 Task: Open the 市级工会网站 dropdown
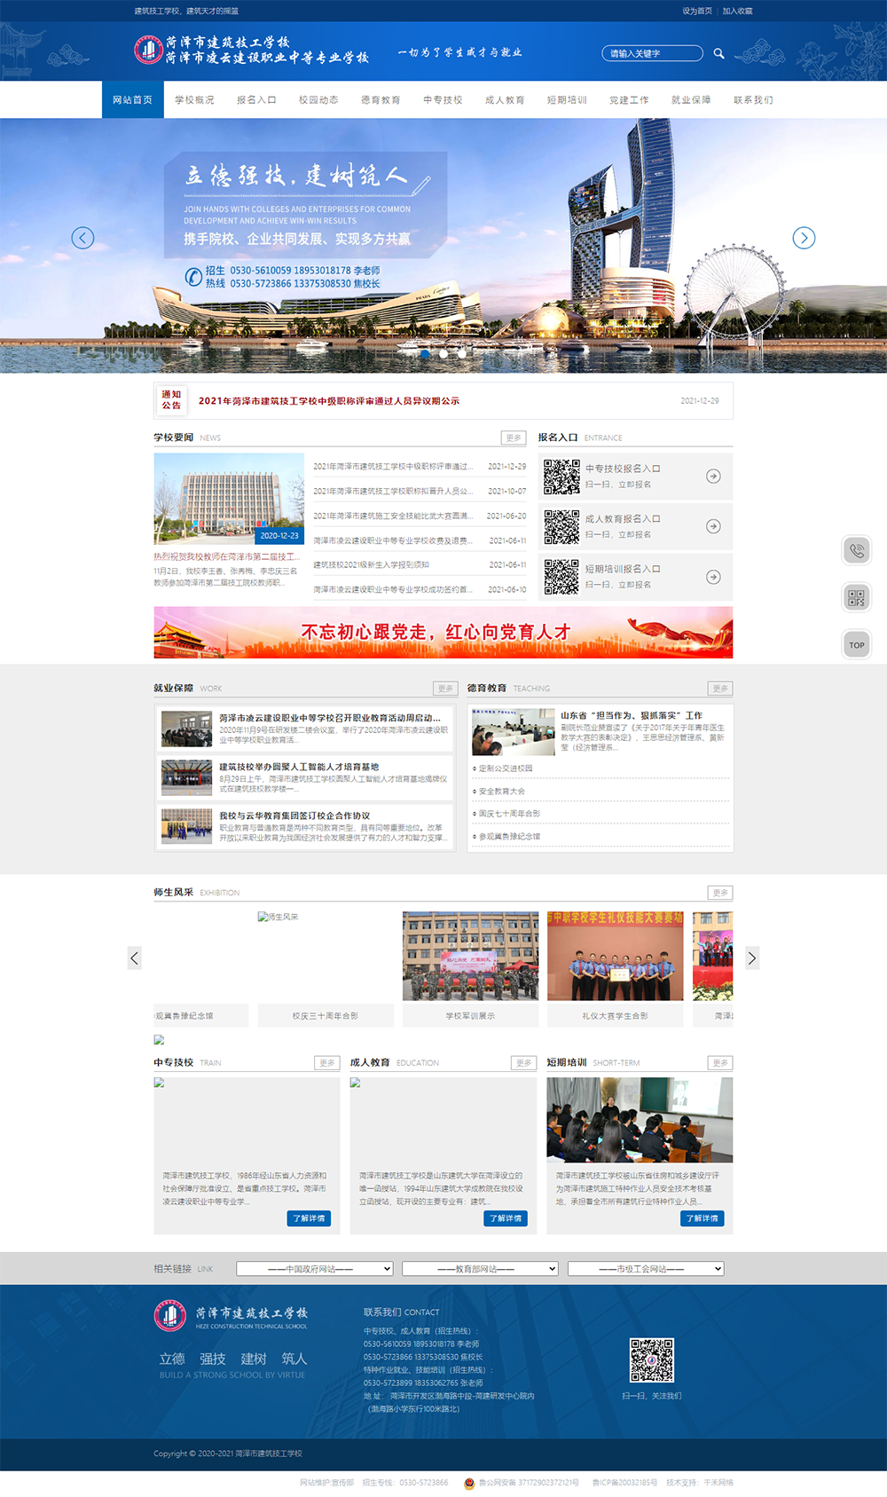click(x=646, y=1269)
